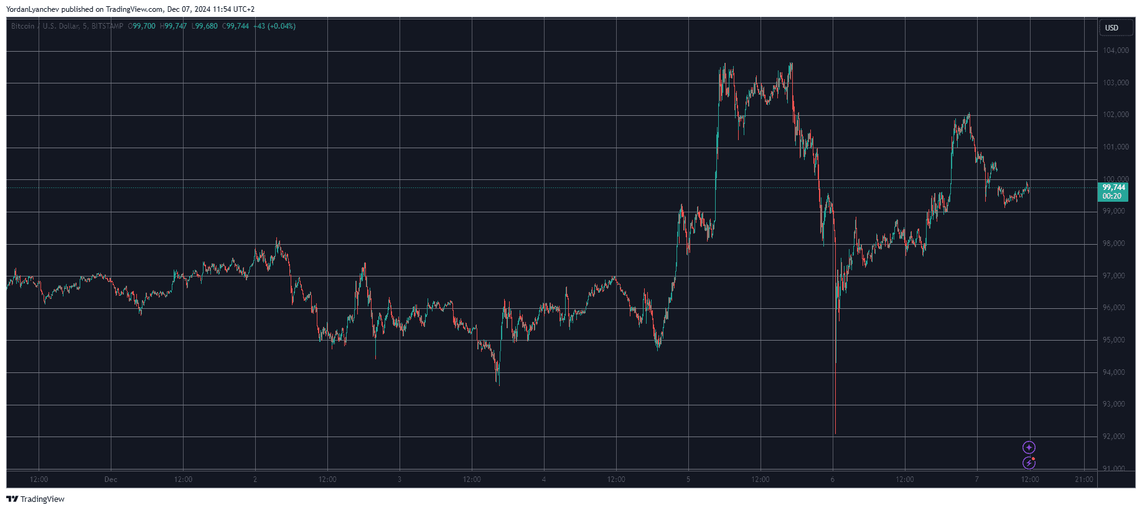The height and width of the screenshot is (510, 1142).
Task: Click the day 4 label on time axis
Action: point(544,479)
